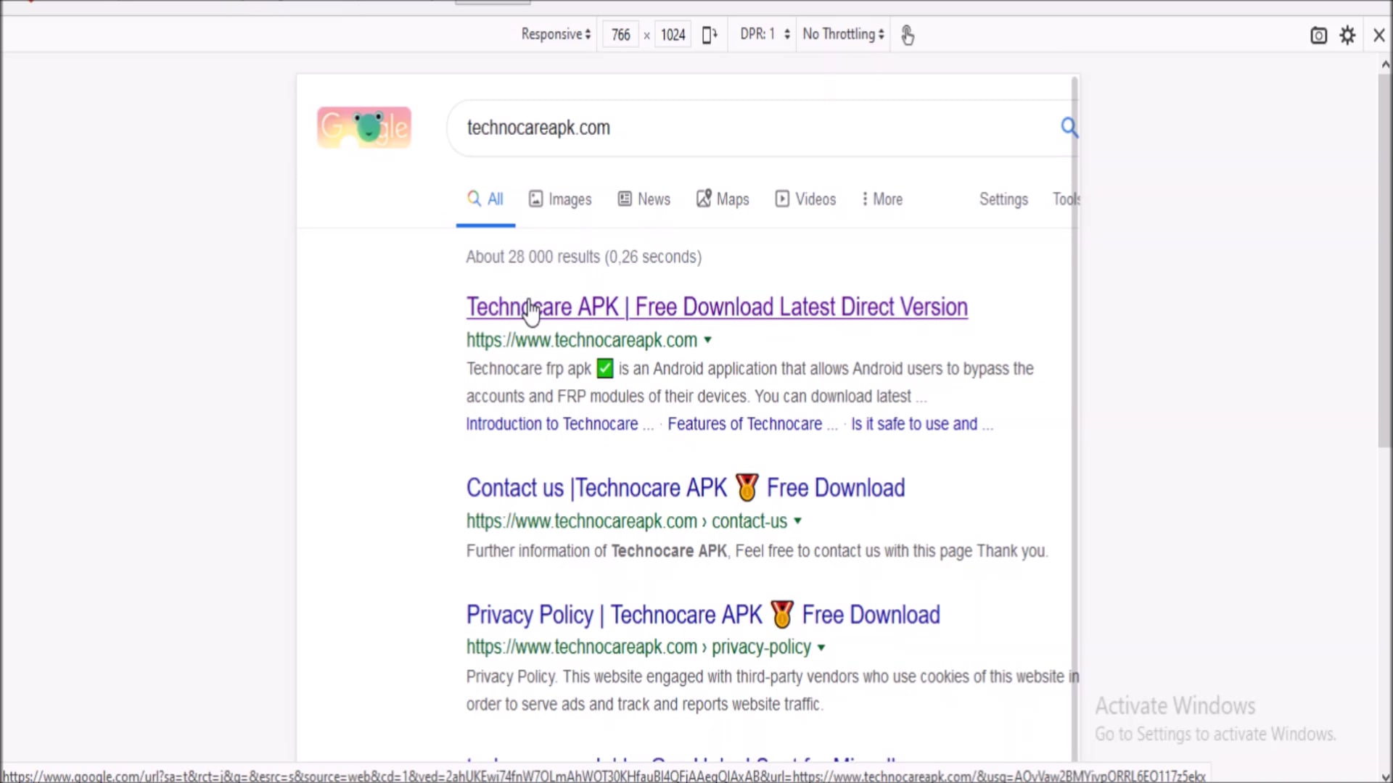The width and height of the screenshot is (1393, 783).
Task: Switch to the News tab
Action: (x=644, y=199)
